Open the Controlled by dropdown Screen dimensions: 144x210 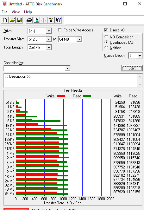67,69
